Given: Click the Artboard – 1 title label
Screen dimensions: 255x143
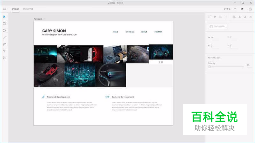Looking at the screenshot, I should (39, 19).
